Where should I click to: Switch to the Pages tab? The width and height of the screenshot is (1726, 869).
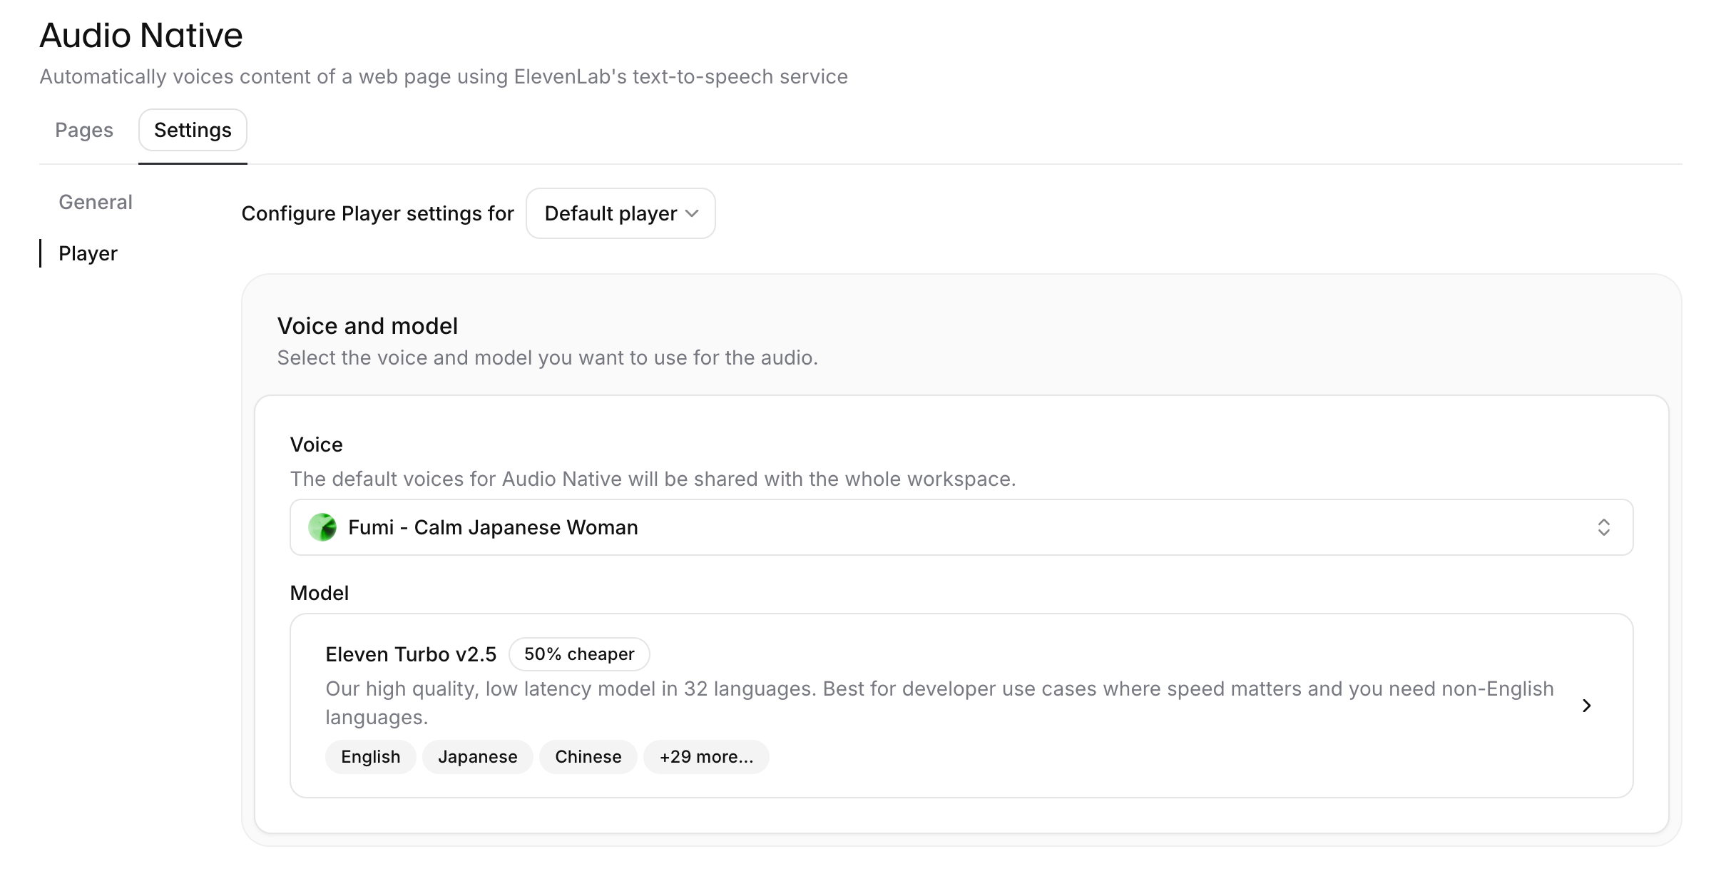tap(84, 130)
